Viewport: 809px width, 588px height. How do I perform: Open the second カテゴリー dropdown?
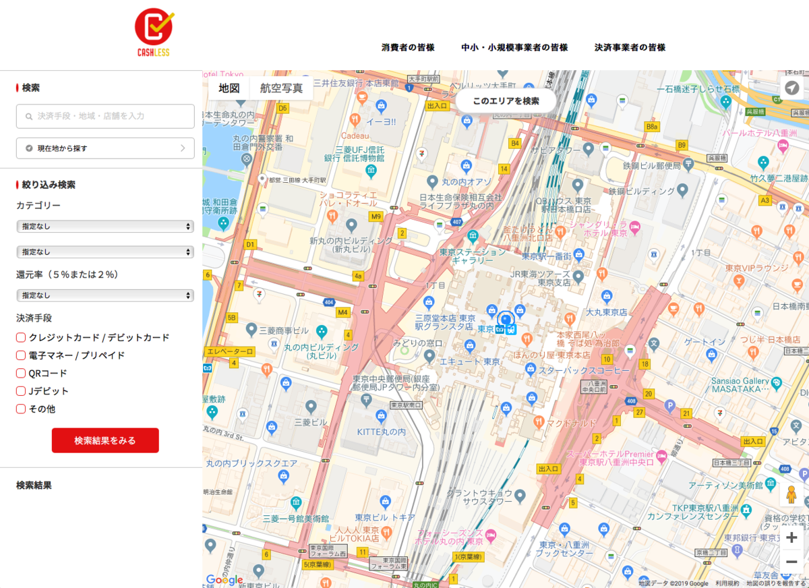click(105, 252)
